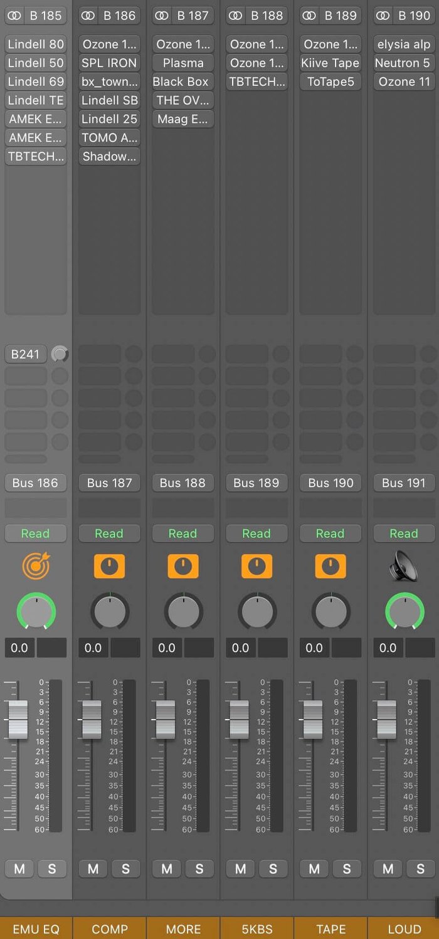The image size is (439, 939).
Task: Open automation mode Read on COMP
Action: [110, 533]
